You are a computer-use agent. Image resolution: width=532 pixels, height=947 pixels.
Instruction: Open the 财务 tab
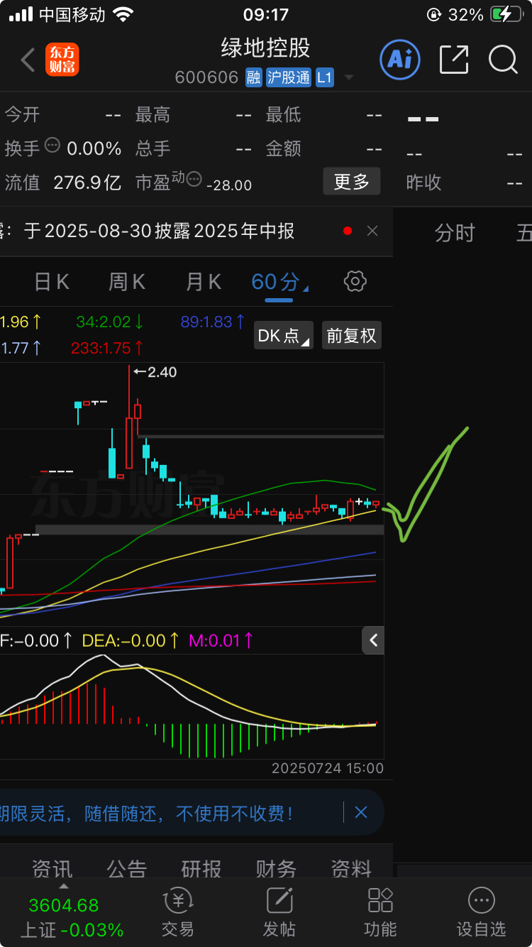tap(276, 868)
